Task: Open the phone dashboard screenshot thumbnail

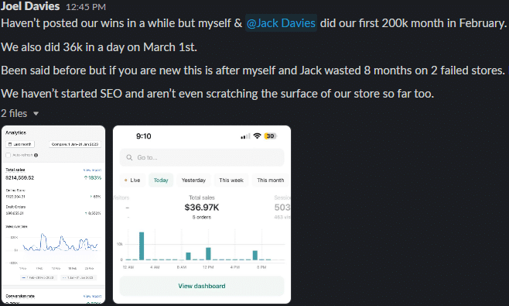Action: click(x=202, y=215)
